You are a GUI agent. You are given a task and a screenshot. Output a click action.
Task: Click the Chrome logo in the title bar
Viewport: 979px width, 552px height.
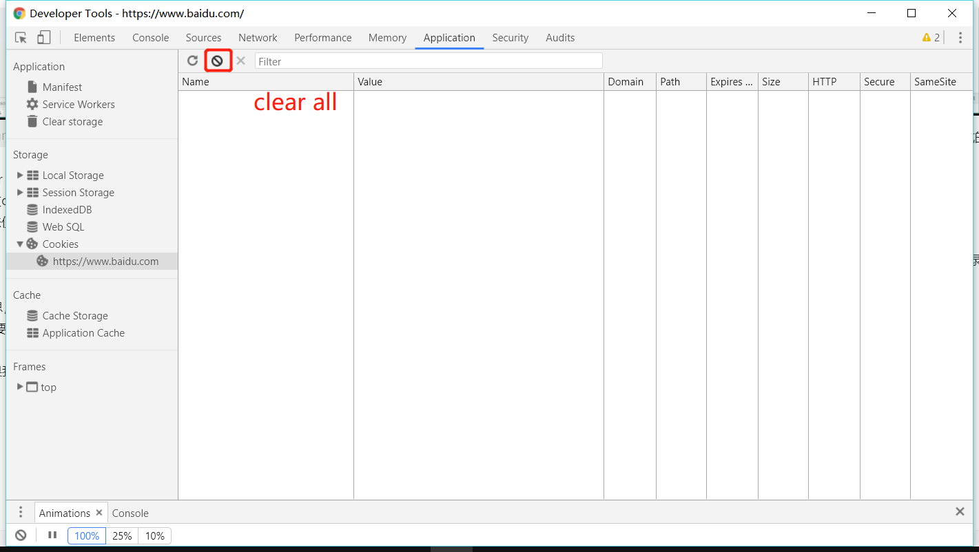pyautogui.click(x=19, y=13)
